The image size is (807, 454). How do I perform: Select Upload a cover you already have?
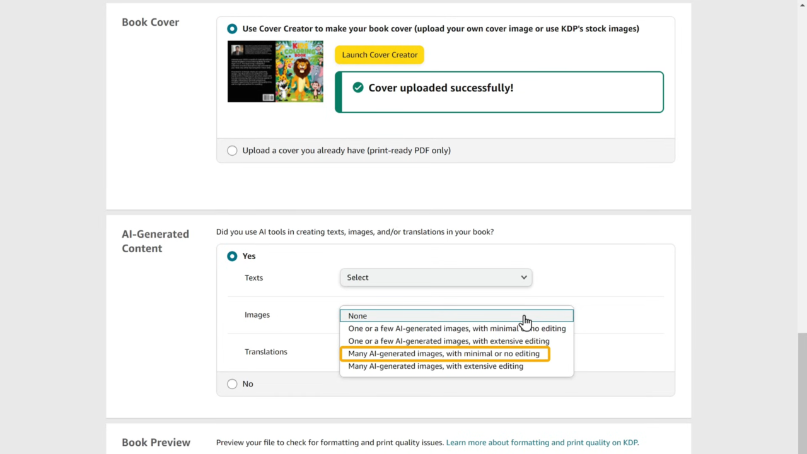point(232,151)
